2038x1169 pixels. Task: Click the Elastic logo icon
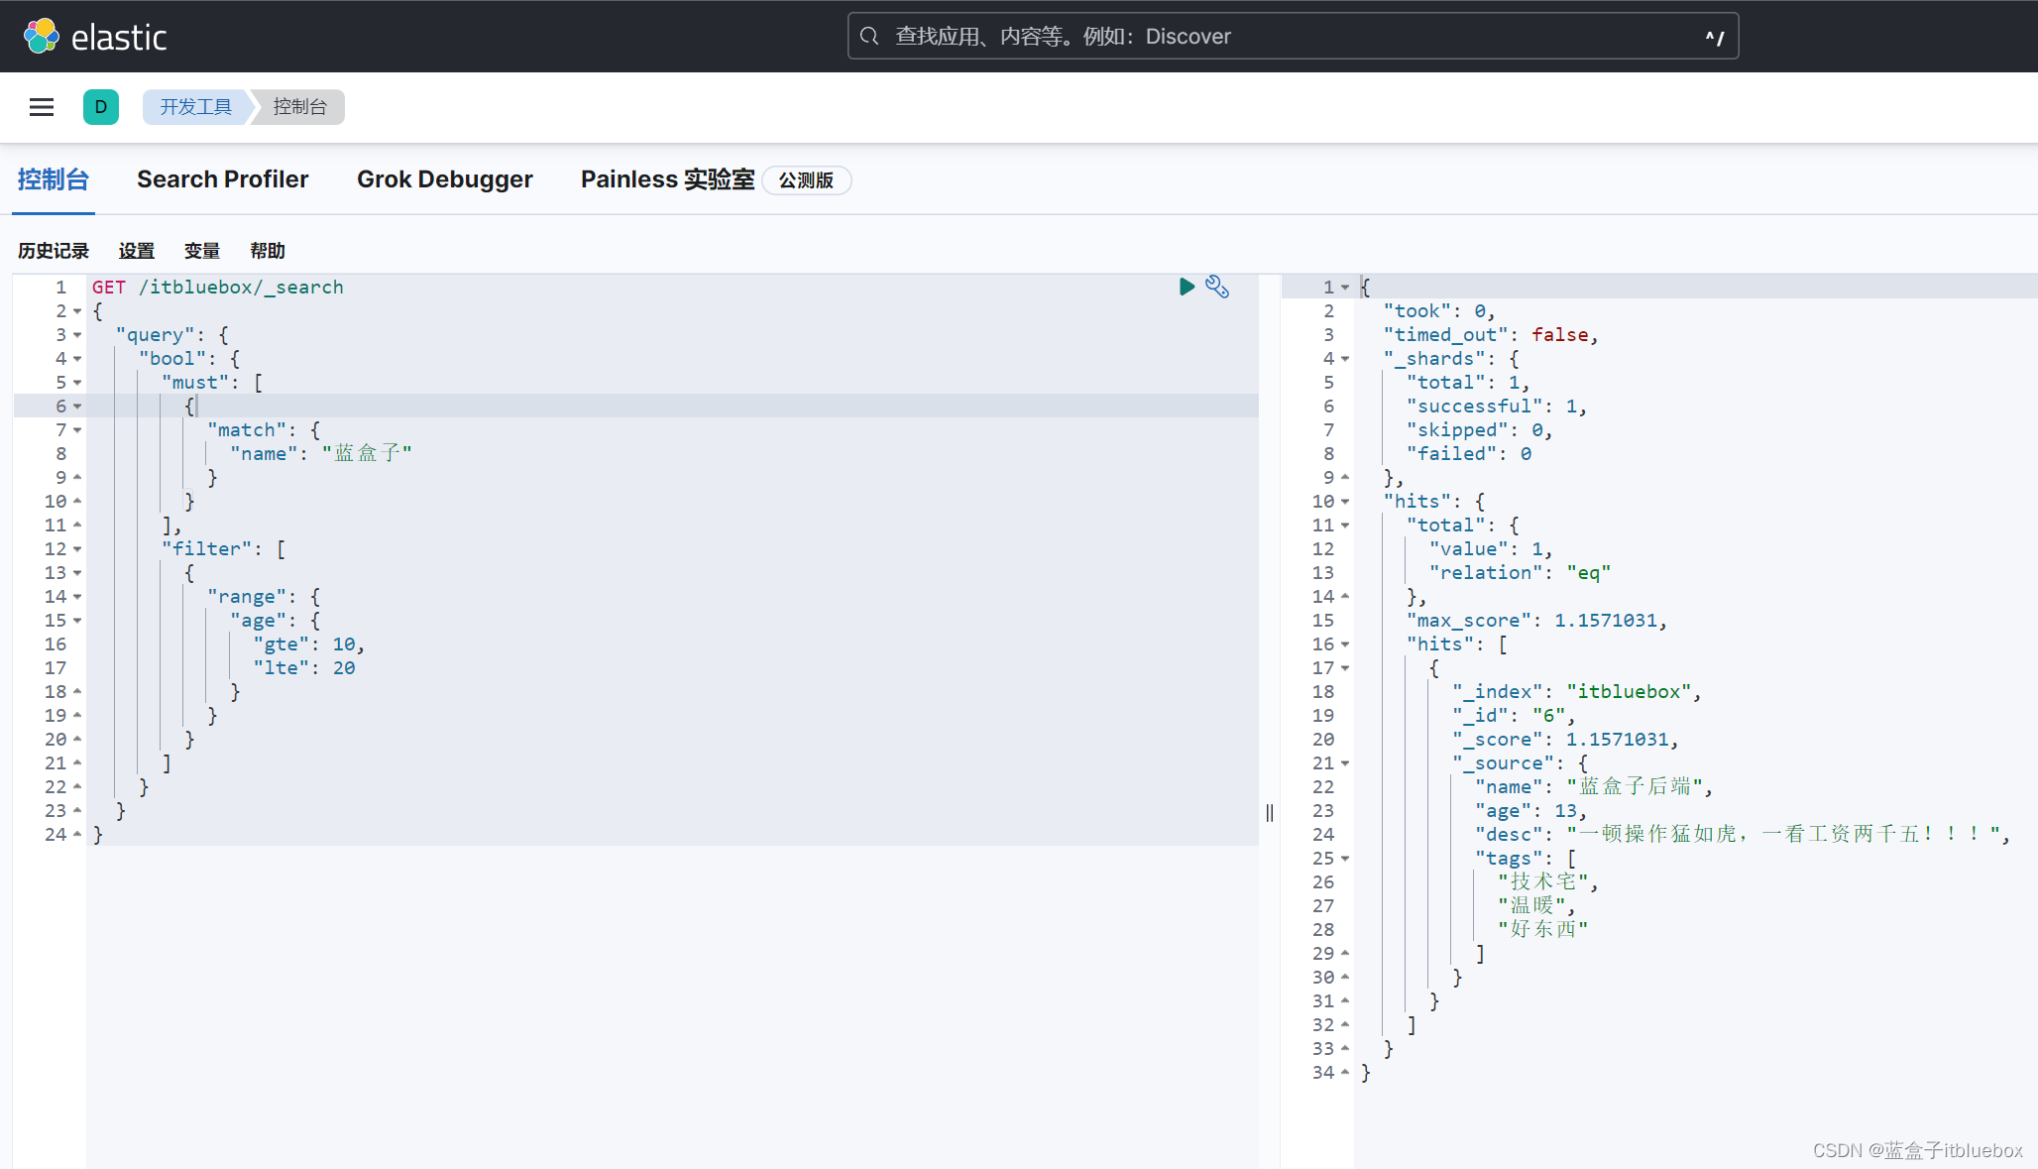(x=42, y=37)
